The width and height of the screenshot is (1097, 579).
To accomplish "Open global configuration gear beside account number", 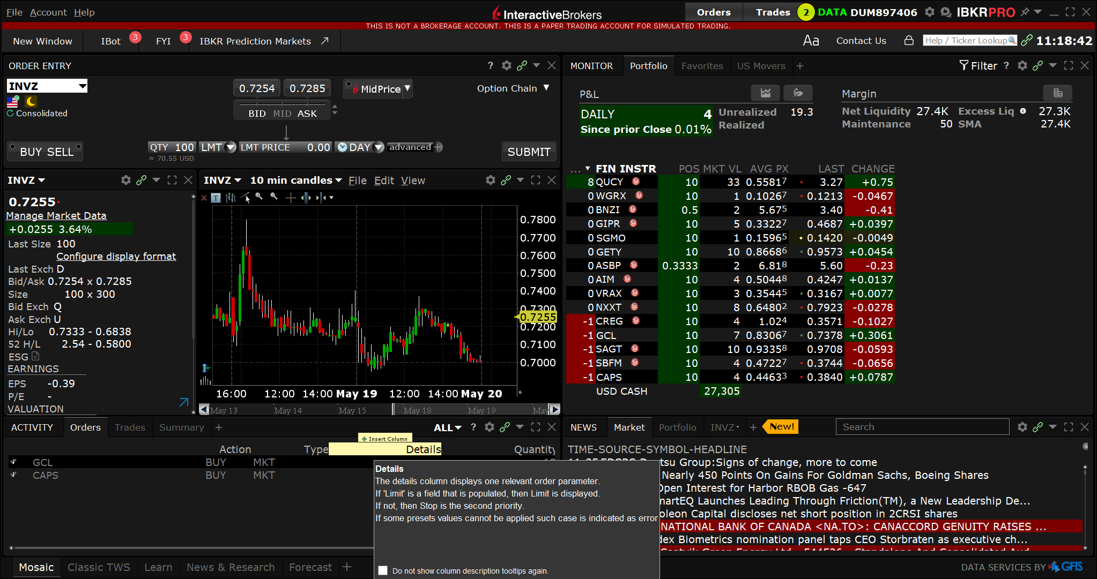I will (930, 12).
